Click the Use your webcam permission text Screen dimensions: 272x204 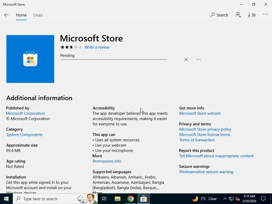pyautogui.click(x=110, y=145)
